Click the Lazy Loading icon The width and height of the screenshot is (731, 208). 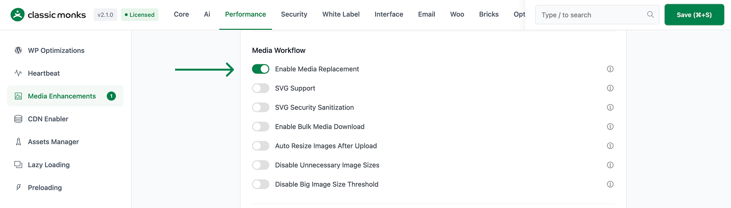tap(18, 165)
